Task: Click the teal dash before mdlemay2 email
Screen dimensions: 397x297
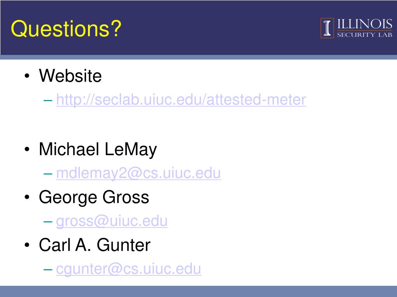Action: click(x=48, y=174)
